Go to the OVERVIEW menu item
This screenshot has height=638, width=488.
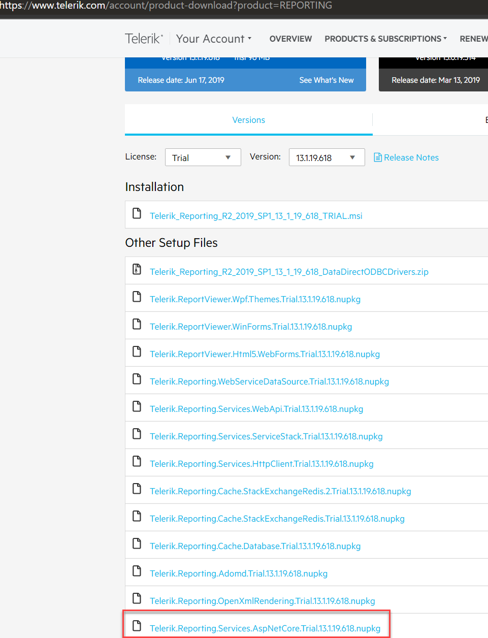pos(290,39)
